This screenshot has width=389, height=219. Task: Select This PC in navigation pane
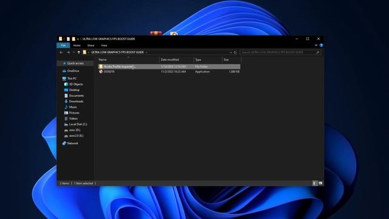[x=72, y=78]
